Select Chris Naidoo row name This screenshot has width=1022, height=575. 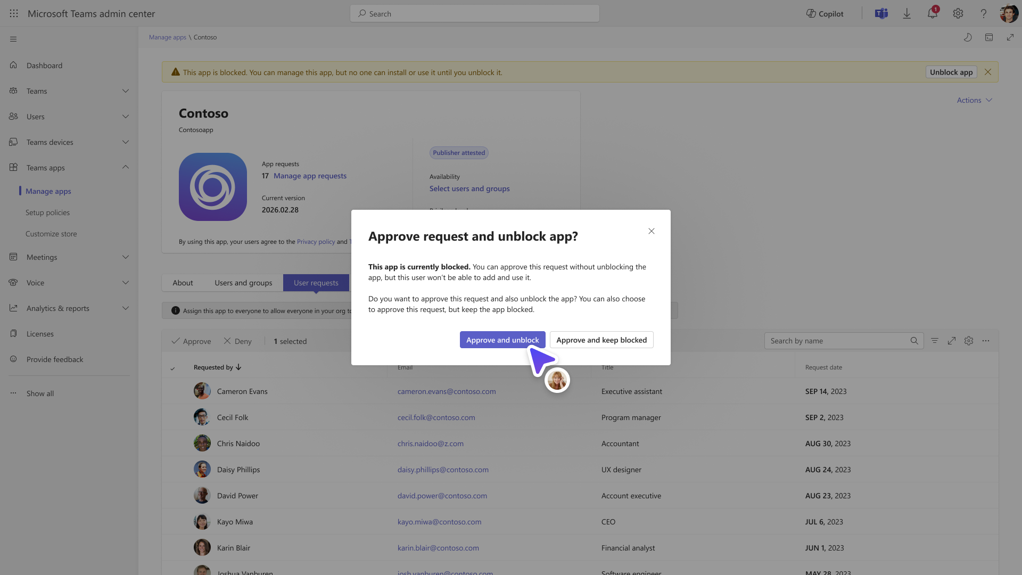pyautogui.click(x=238, y=443)
